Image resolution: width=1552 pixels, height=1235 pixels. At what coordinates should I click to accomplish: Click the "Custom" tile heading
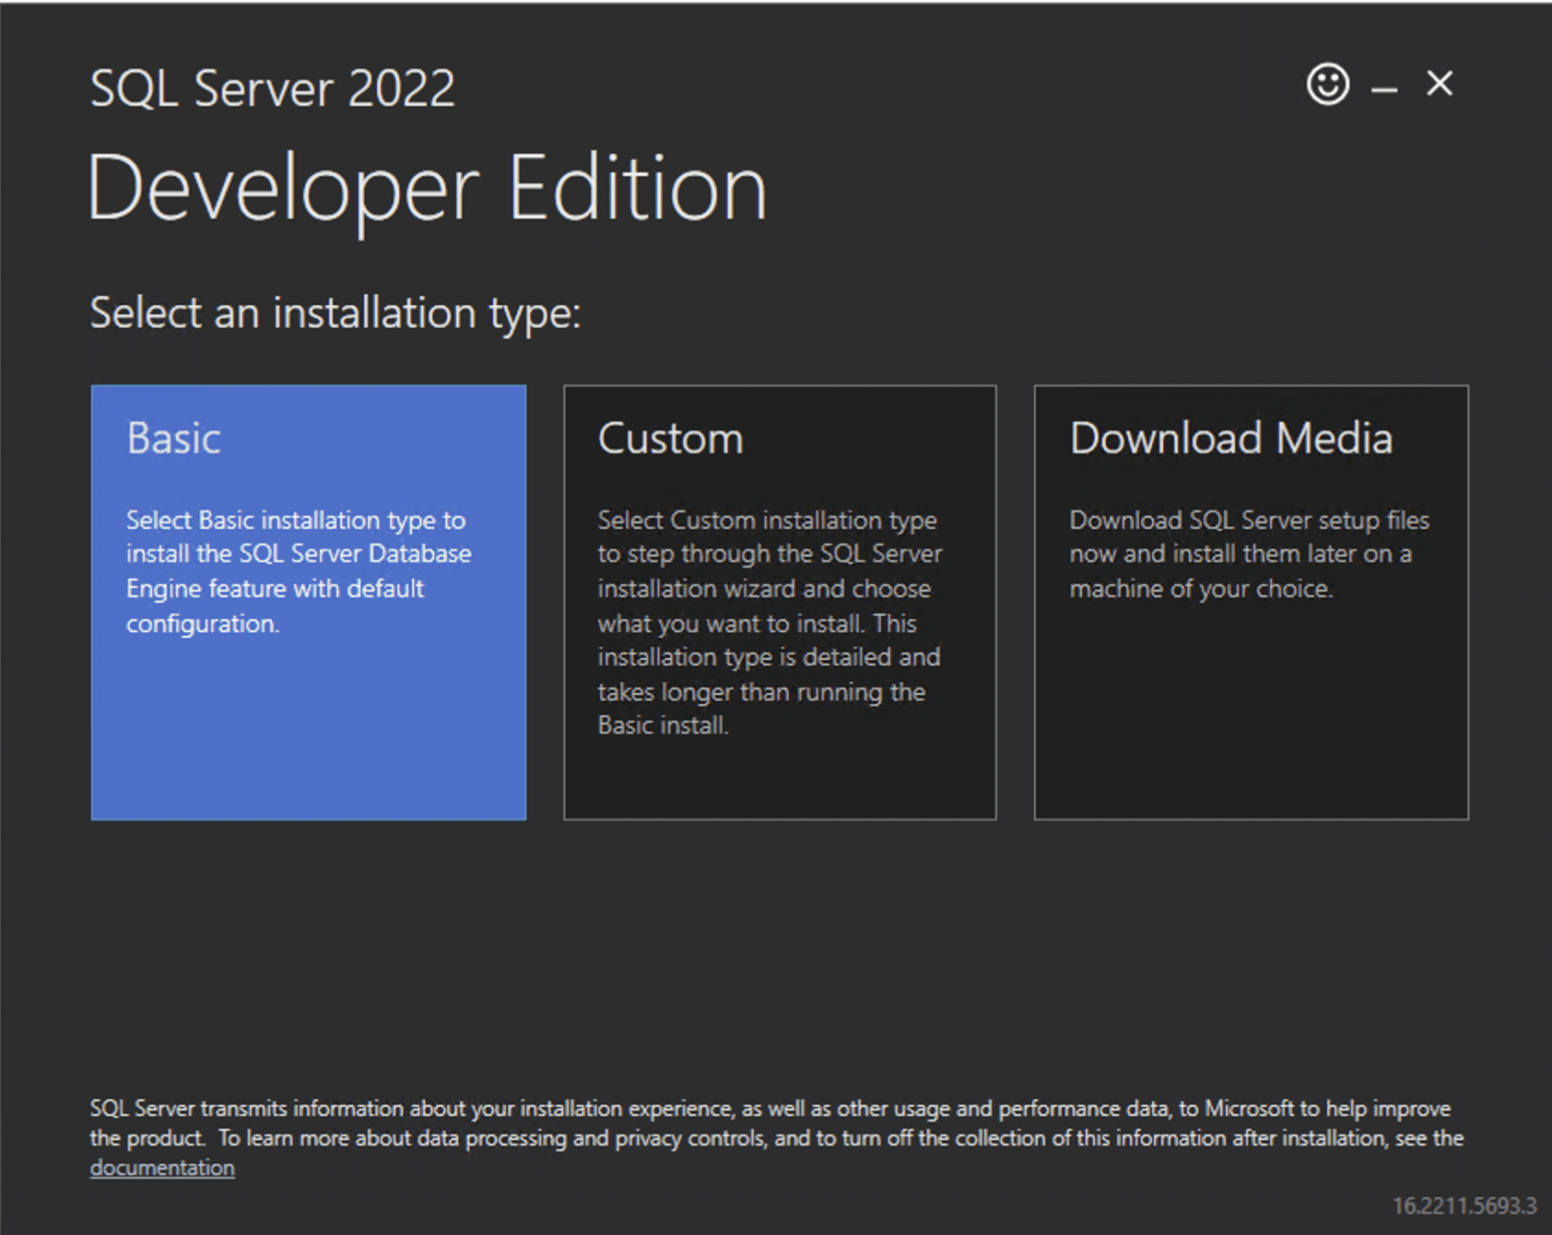[670, 439]
